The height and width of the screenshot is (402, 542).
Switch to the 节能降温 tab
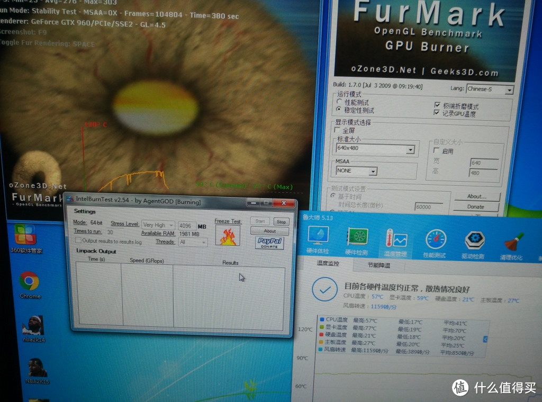coord(378,265)
